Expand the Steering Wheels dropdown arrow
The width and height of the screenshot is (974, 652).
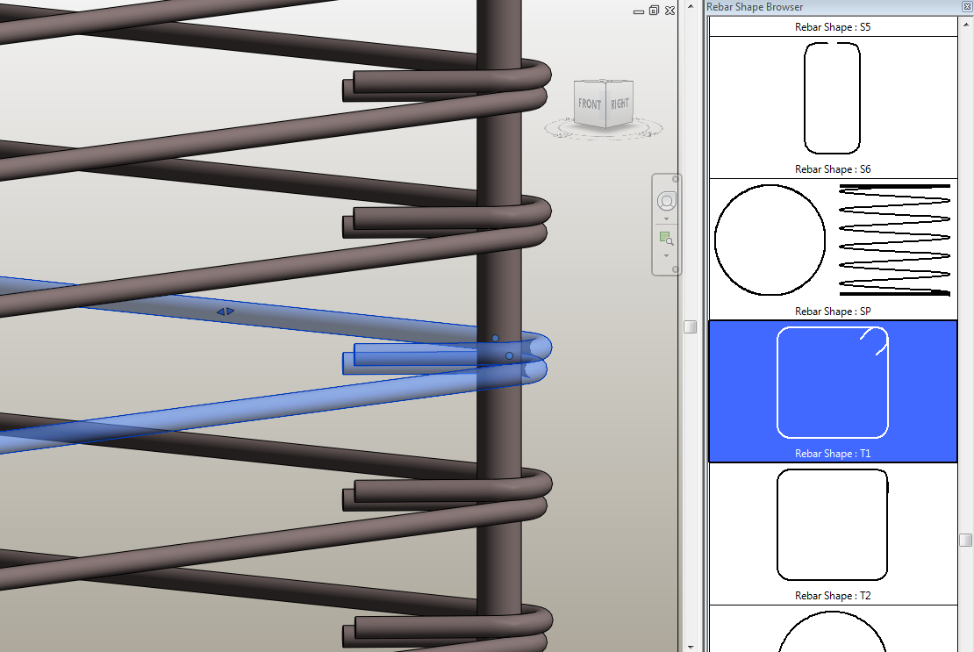point(667,219)
